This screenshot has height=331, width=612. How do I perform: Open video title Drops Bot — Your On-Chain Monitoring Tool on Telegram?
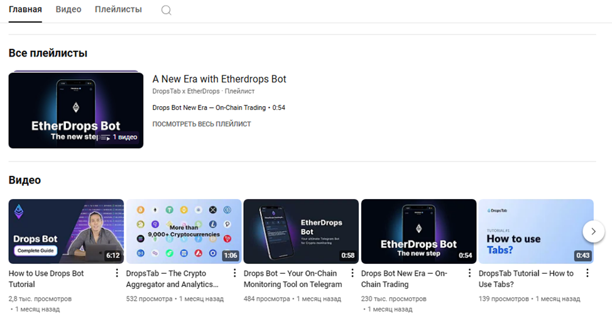[293, 279]
